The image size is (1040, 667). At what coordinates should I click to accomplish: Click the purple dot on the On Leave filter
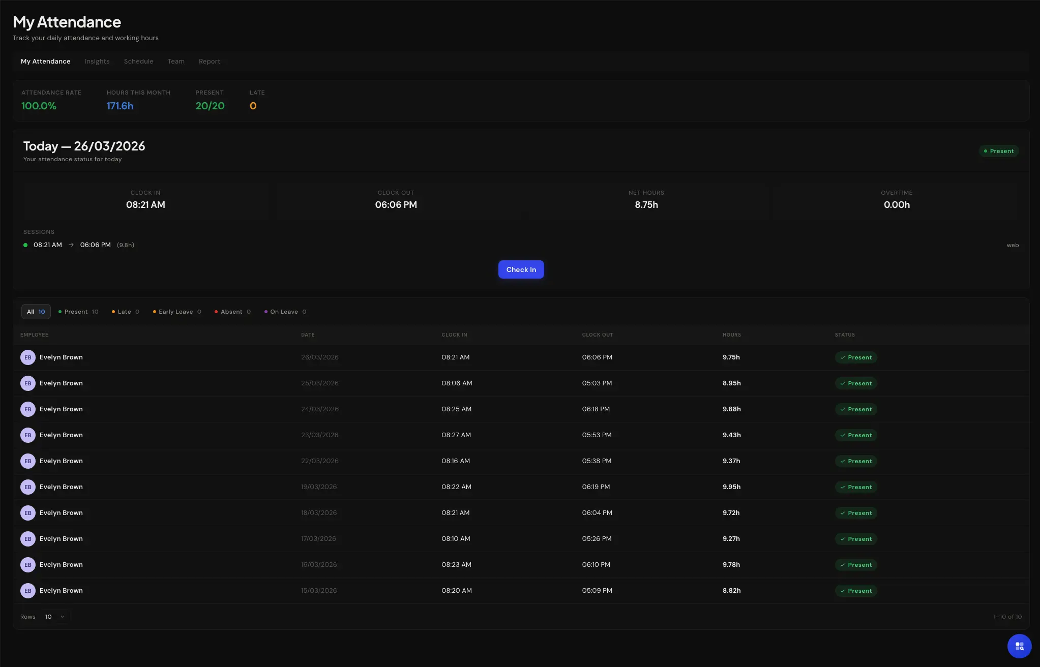(266, 312)
